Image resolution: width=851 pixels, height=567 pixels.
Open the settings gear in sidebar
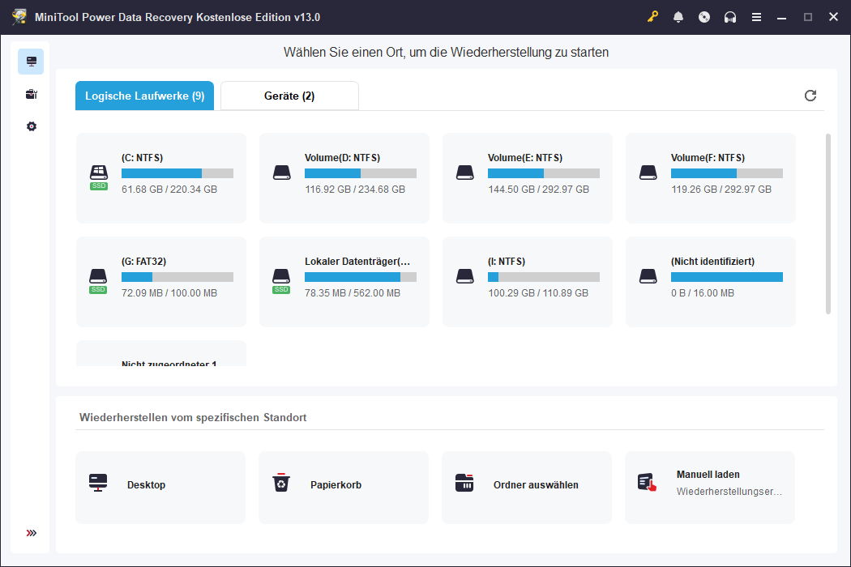(31, 126)
